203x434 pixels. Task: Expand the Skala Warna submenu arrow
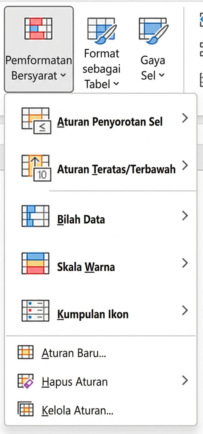pos(185,263)
